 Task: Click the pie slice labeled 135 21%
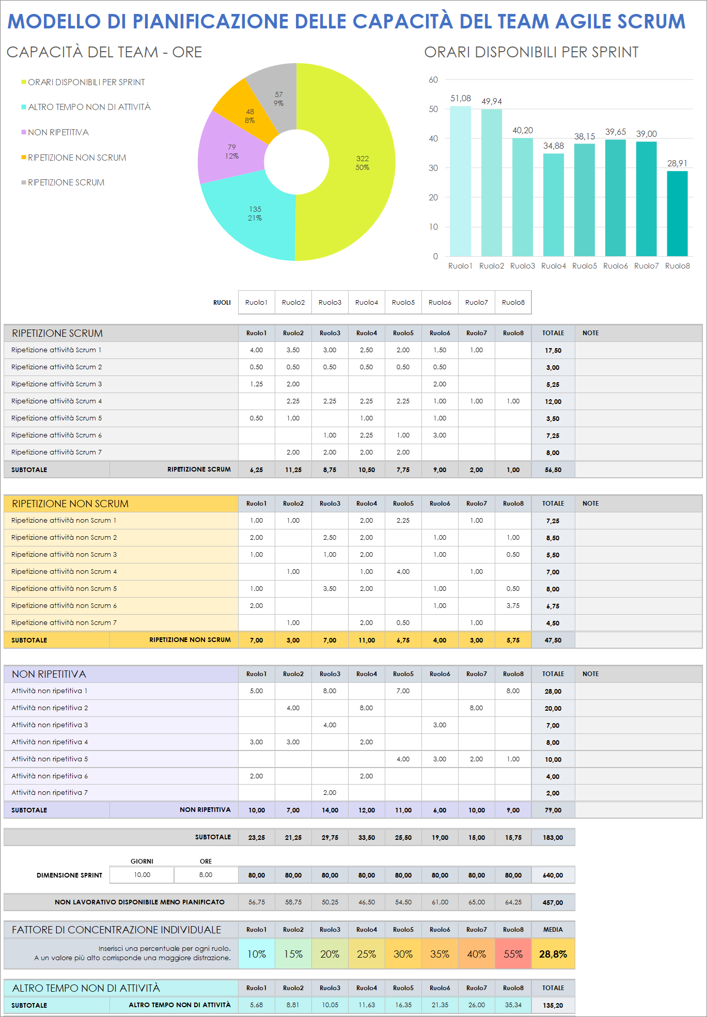(x=255, y=213)
